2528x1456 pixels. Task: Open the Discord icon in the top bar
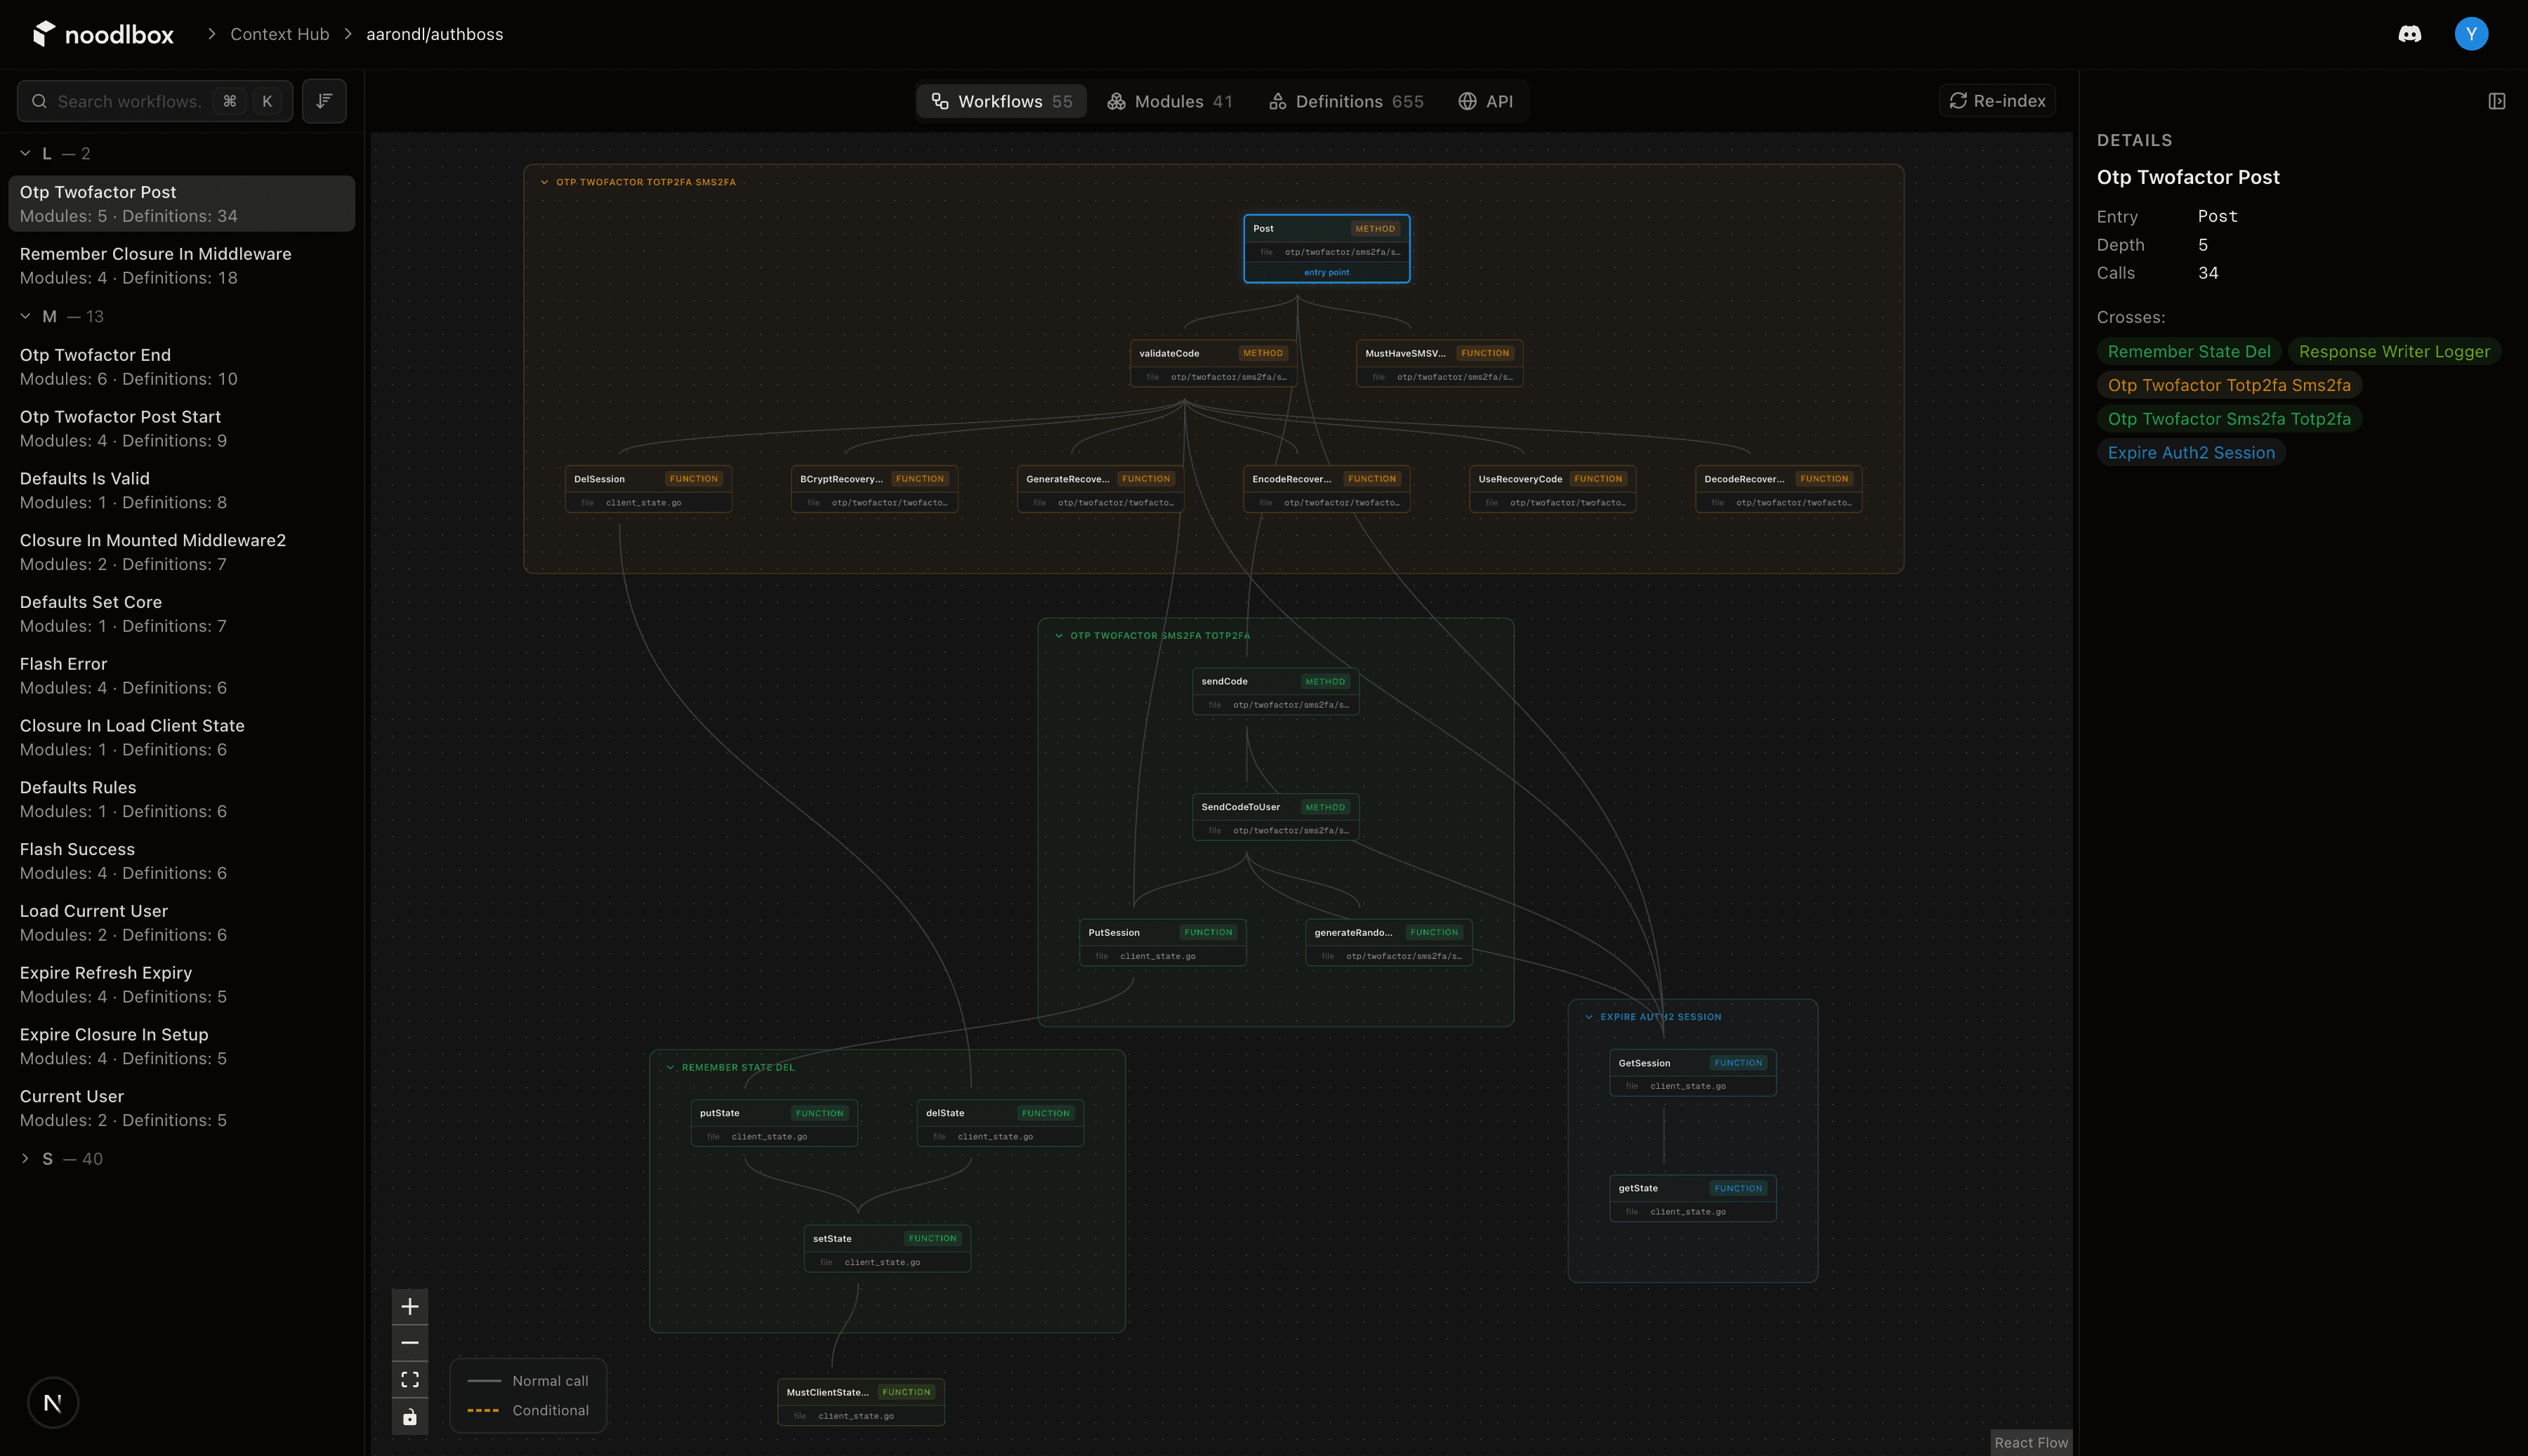click(2409, 33)
